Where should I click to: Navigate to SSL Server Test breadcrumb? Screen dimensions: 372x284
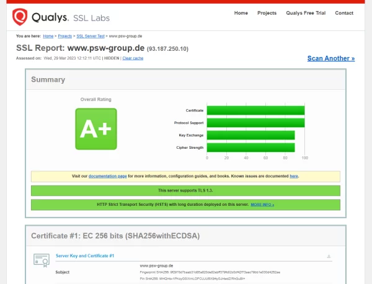click(91, 37)
